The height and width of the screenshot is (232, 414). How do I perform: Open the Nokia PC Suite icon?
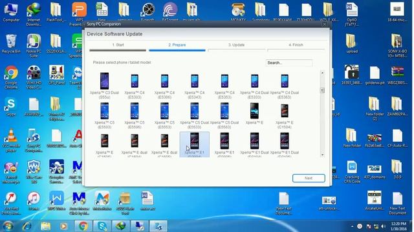34,46
